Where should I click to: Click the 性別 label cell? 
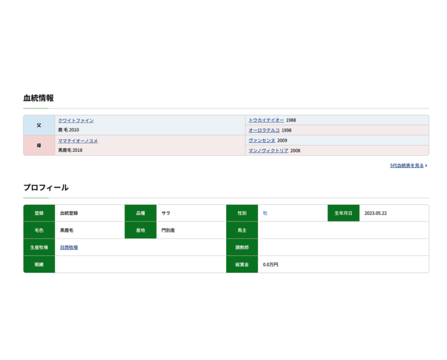click(x=242, y=213)
